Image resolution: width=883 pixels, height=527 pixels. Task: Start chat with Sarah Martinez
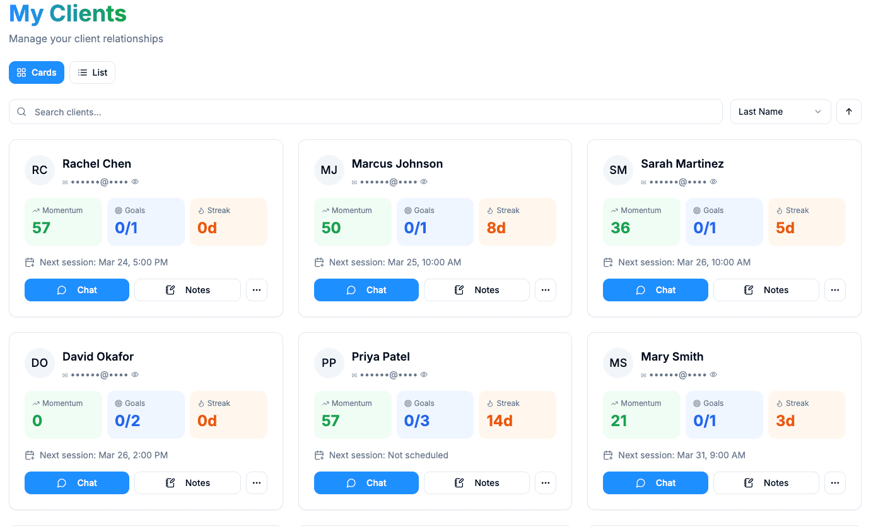[655, 290]
